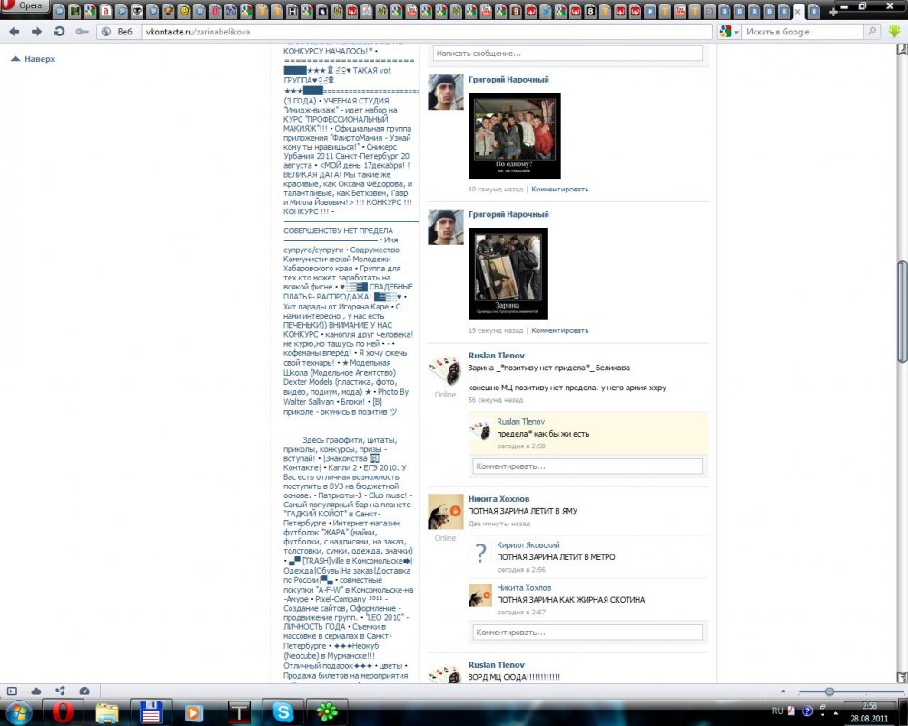Open the 'По одному?' image thumbnail
The width and height of the screenshot is (908, 726).
[x=514, y=135]
